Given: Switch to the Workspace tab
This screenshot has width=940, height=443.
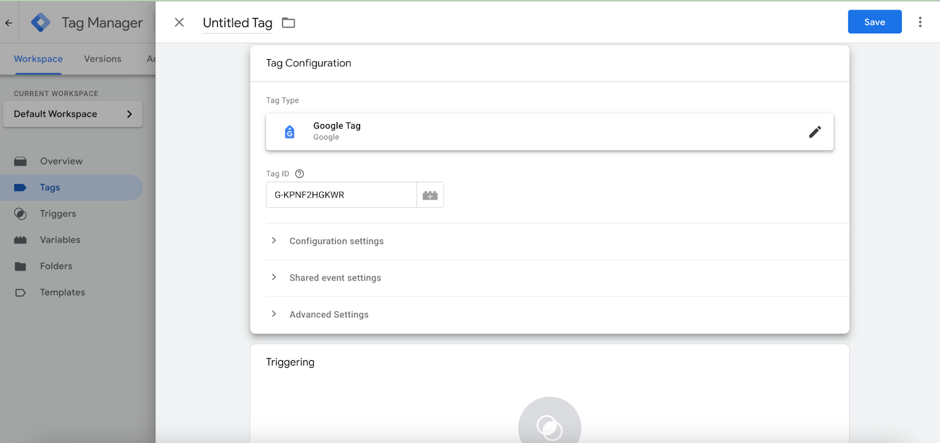Looking at the screenshot, I should click(x=38, y=59).
